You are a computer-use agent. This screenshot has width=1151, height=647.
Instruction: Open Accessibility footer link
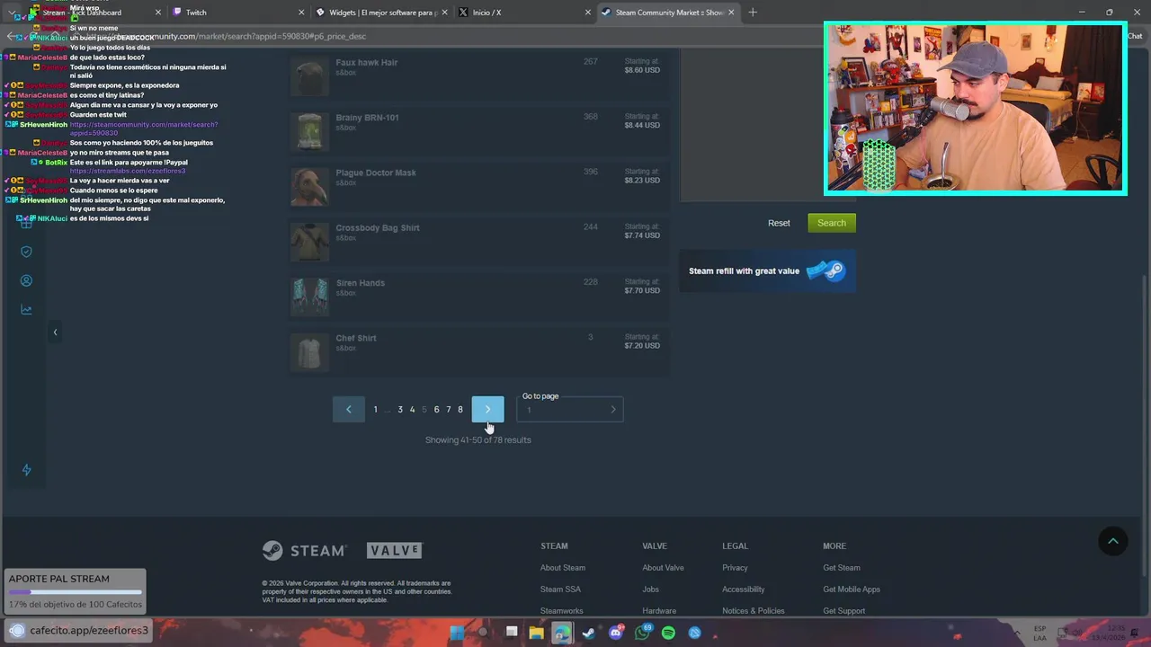tap(744, 589)
